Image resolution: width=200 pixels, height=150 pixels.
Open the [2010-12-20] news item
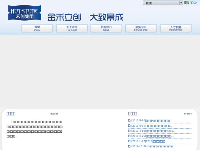153,146
